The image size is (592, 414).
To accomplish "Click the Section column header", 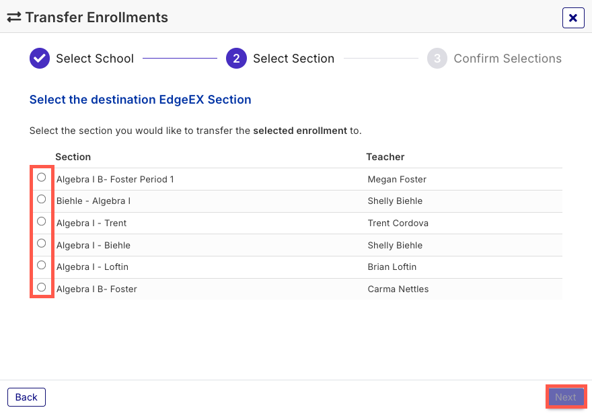I will pos(73,157).
